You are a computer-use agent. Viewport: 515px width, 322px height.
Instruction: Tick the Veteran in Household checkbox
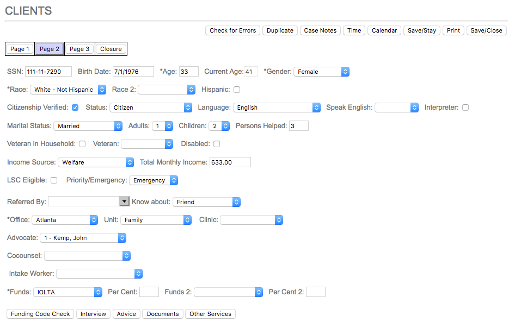tap(82, 144)
